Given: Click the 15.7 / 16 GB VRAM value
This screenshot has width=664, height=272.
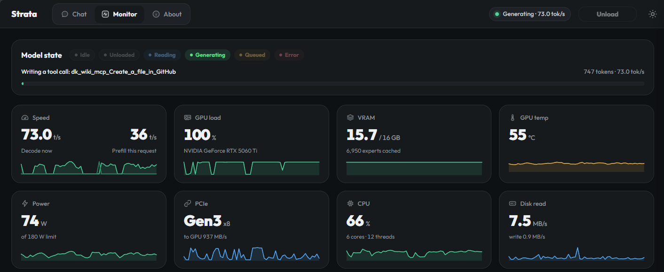Looking at the screenshot, I should pyautogui.click(x=373, y=135).
